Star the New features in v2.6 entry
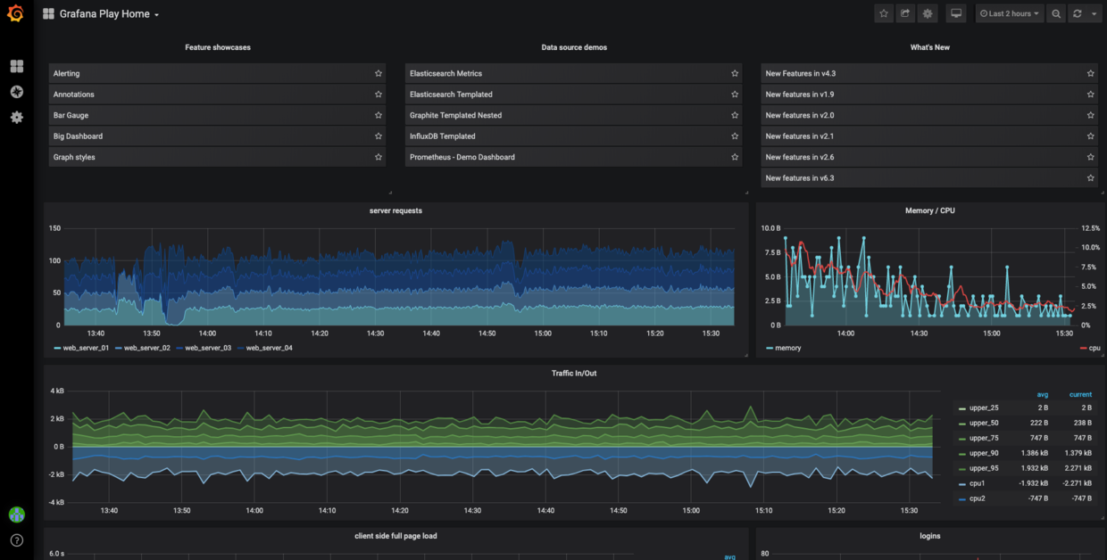This screenshot has height=560, width=1107. pos(1090,157)
